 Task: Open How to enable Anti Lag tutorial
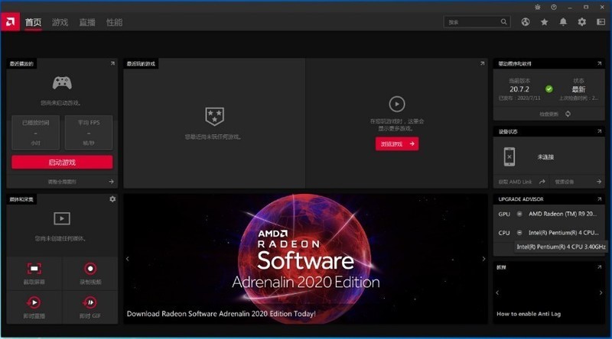(529, 314)
